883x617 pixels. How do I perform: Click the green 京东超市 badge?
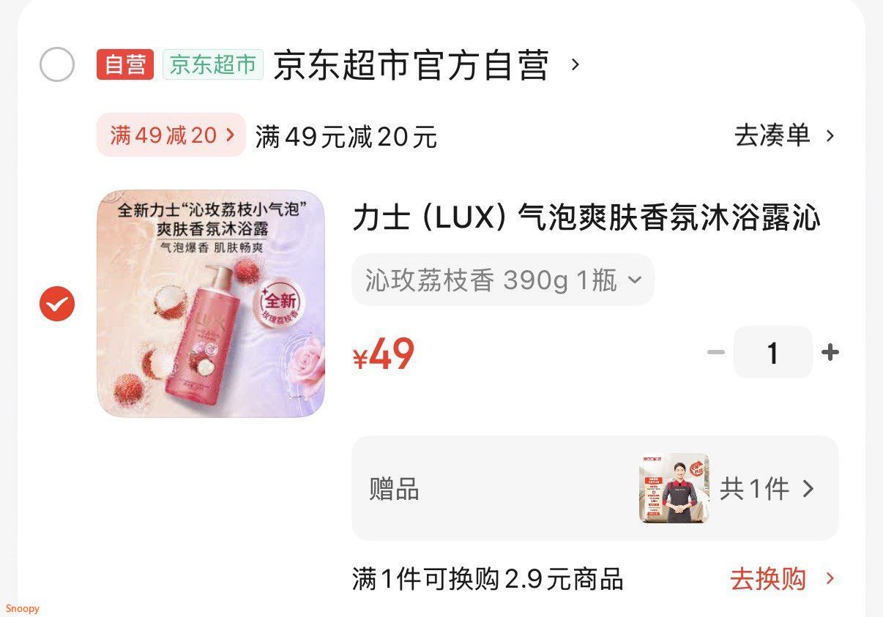[213, 64]
